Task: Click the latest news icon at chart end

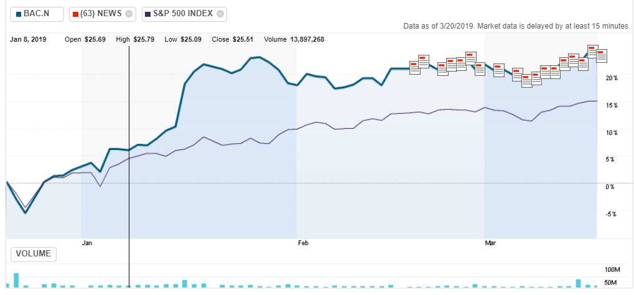Action: click(601, 56)
